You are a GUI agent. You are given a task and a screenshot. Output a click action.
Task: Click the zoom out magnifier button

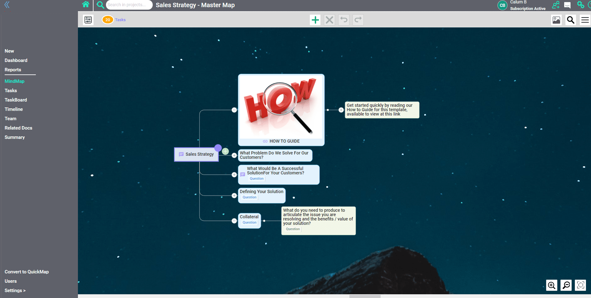click(x=566, y=285)
